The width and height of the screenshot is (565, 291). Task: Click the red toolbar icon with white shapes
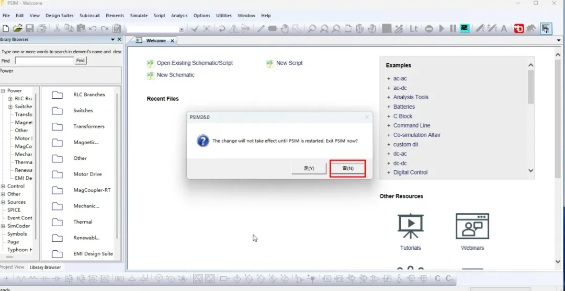[x=518, y=28]
